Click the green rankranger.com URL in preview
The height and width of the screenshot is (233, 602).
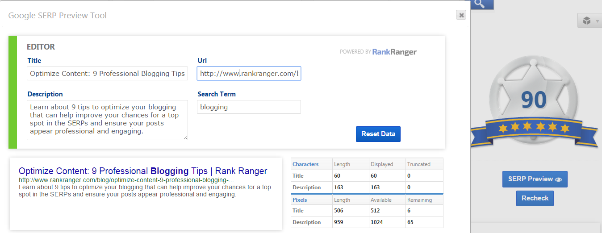[126, 180]
